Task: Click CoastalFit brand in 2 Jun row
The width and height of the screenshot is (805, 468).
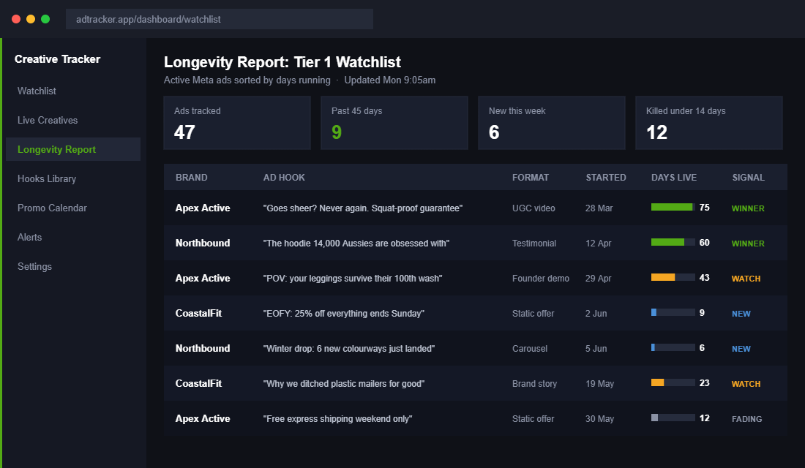Action: [x=198, y=313]
